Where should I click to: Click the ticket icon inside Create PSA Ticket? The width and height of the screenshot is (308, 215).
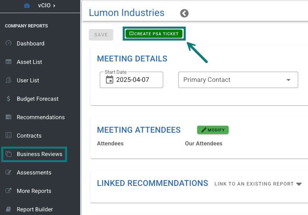[131, 34]
